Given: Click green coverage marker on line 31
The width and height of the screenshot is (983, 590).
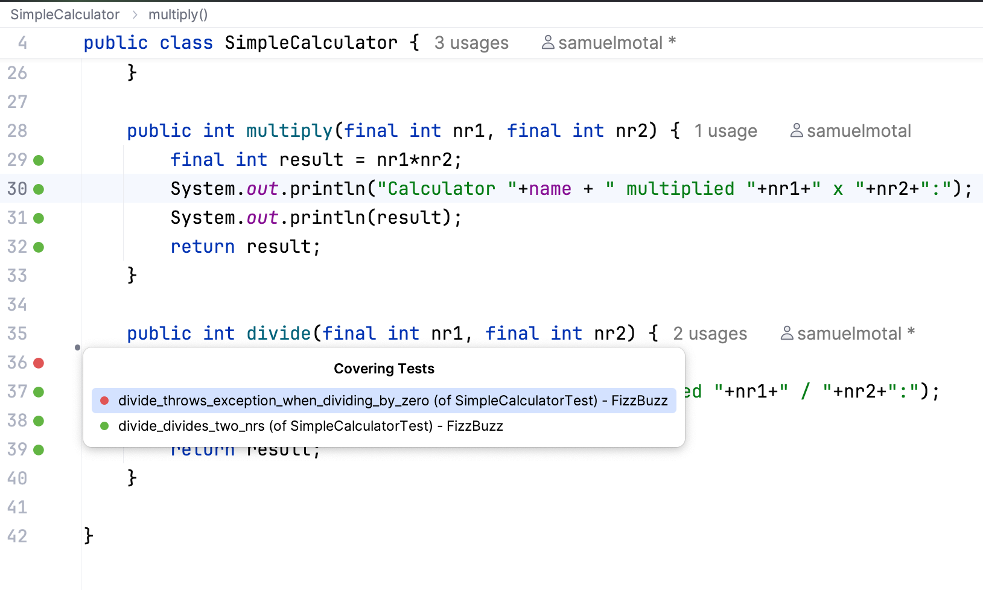Looking at the screenshot, I should tap(39, 218).
